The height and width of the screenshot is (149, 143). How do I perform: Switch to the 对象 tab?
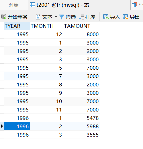tap(14, 5)
